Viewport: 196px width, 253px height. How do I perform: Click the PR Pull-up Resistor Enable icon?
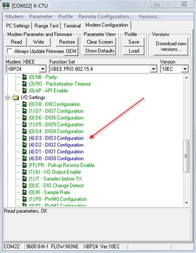point(24,165)
